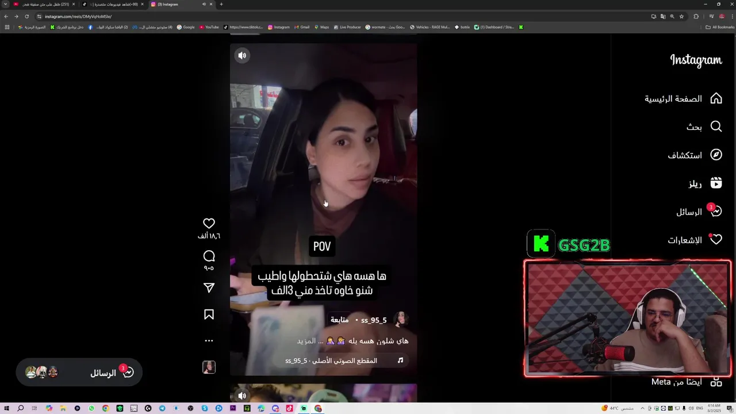736x414 pixels.
Task: Open the Extensions puzzle icon in Chrome
Action: 696,17
